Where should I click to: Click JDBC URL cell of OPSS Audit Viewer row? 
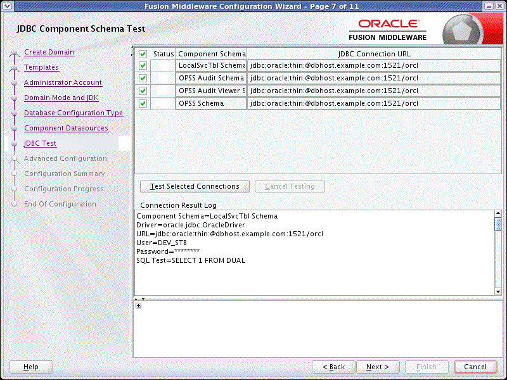374,91
